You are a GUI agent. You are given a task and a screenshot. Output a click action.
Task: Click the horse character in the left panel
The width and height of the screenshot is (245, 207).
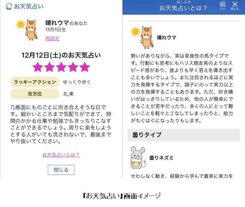tap(32, 30)
